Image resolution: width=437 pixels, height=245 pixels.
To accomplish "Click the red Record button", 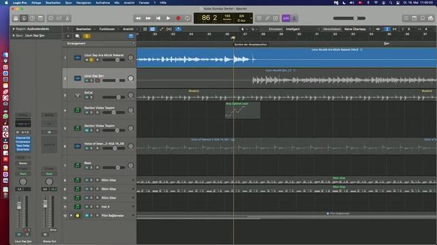I will 178,18.
